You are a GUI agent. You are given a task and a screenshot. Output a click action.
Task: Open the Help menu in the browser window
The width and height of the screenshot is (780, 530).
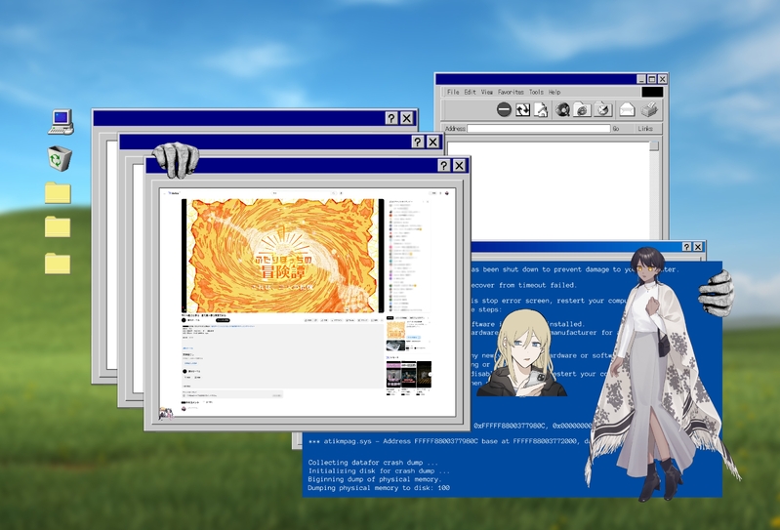554,92
